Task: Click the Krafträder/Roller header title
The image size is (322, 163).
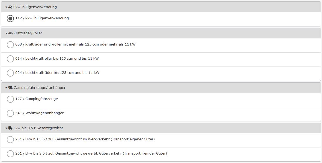Action: click(28, 33)
